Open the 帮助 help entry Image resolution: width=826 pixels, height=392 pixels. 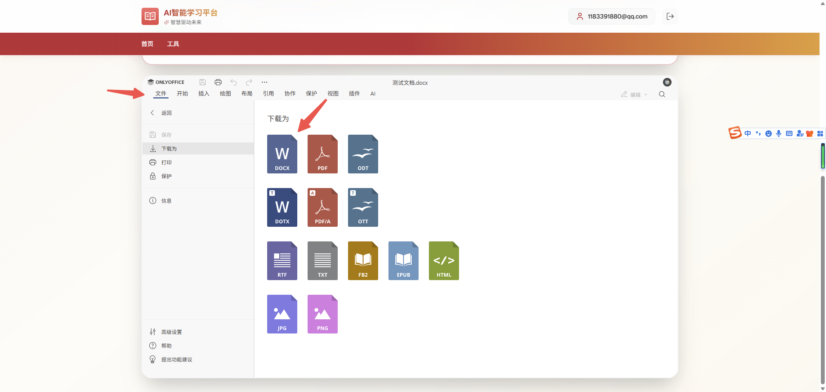[x=198, y=346]
